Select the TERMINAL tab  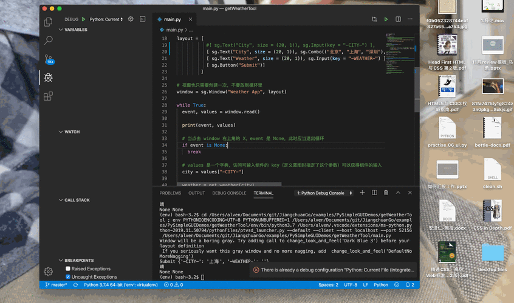click(x=263, y=193)
